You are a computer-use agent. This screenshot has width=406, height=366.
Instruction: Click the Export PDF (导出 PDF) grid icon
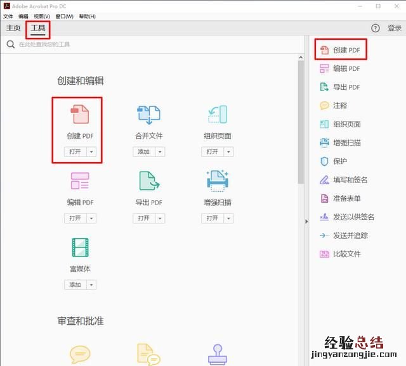[x=150, y=180]
